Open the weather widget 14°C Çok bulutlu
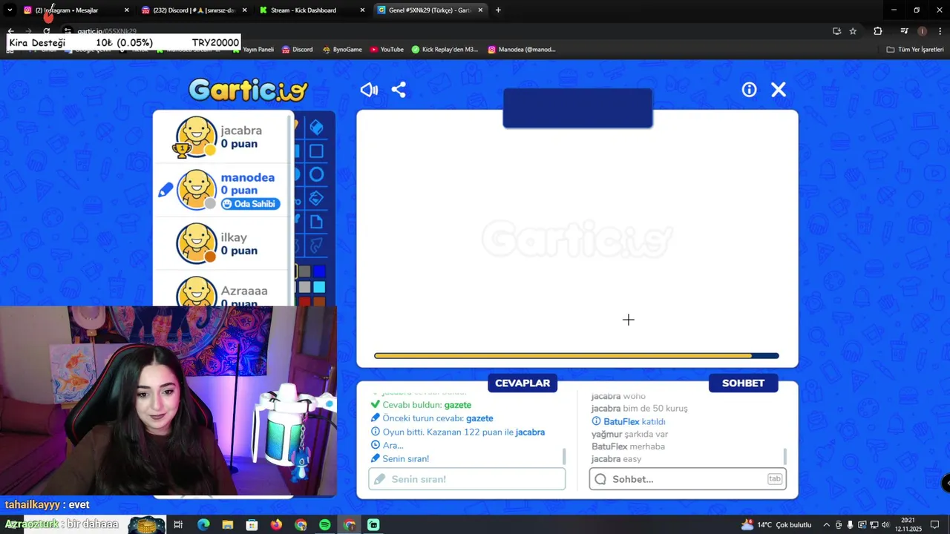Screen dimensions: 950x534 coord(776,525)
